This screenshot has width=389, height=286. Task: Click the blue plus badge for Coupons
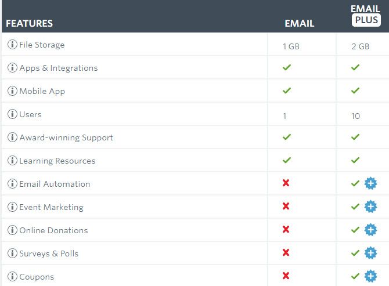click(370, 276)
